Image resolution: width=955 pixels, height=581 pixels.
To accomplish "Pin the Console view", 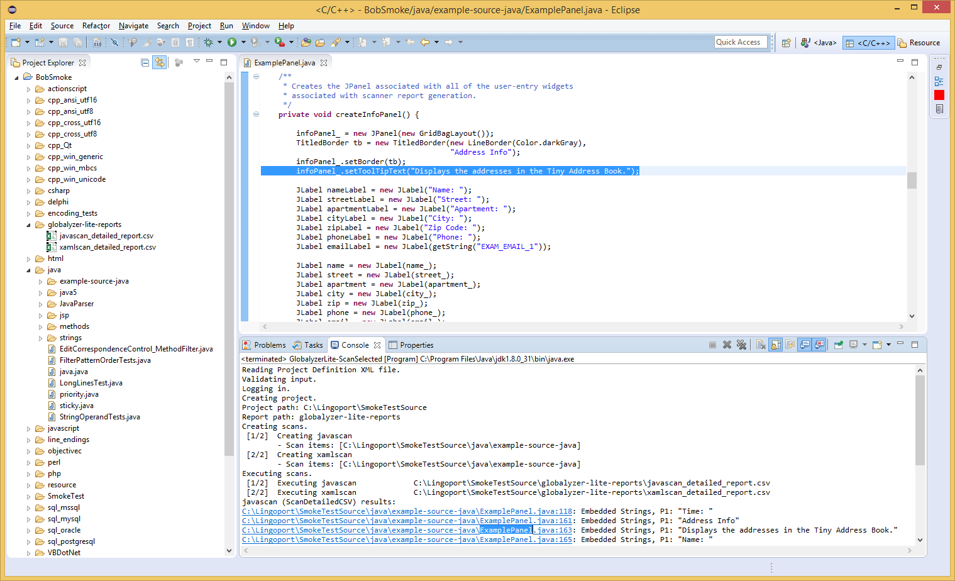I will click(x=838, y=345).
